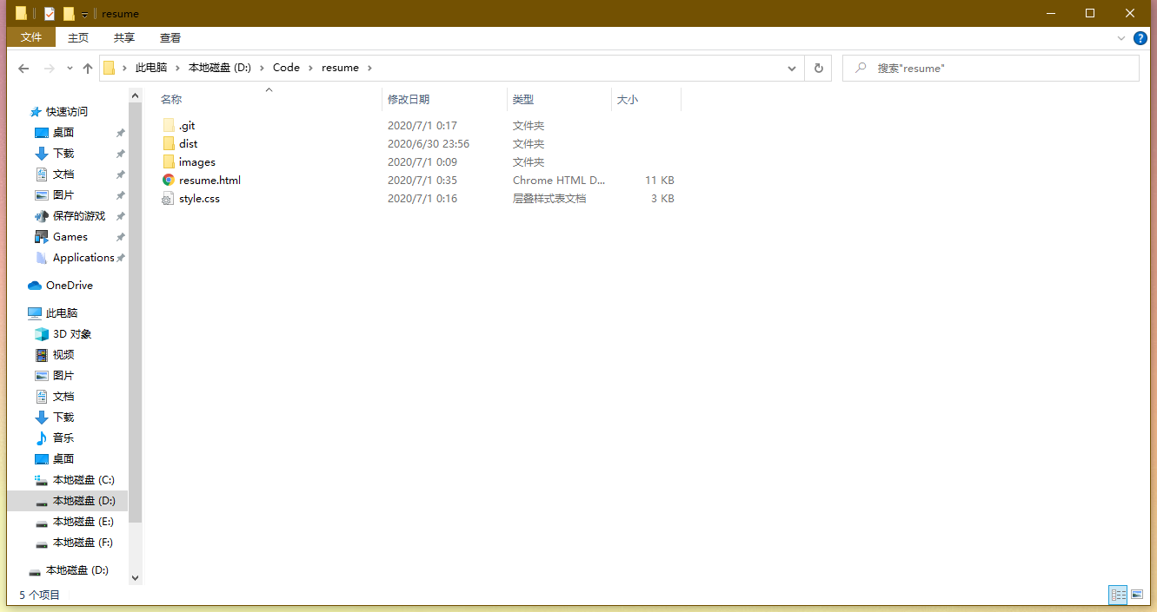1157x612 pixels.
Task: Open the dist folder icon
Action: (169, 144)
